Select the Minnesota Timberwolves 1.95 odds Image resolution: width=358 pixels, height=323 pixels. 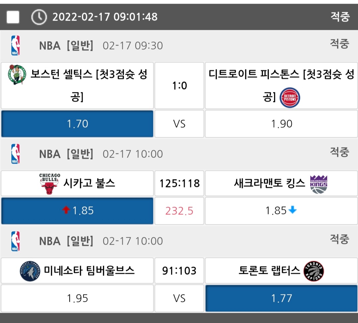77,298
